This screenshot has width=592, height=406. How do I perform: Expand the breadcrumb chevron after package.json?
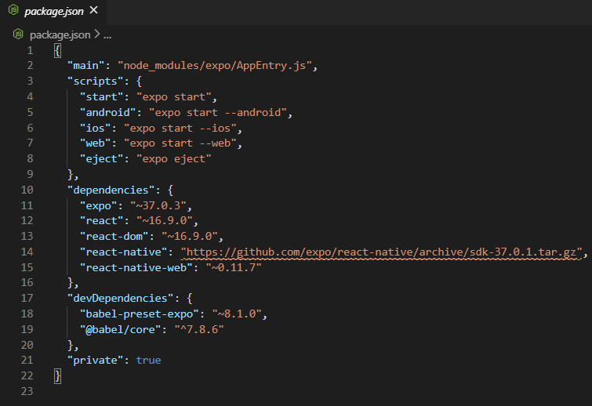97,34
